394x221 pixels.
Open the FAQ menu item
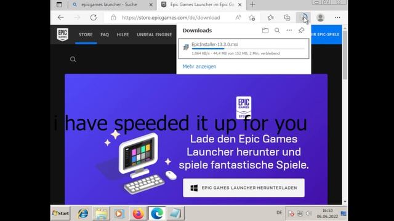pyautogui.click(x=105, y=34)
